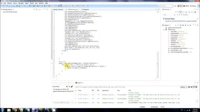Screen dimensions: 200x112
Task: Open the Run button dropdown arrow
Action: click(36, 6)
